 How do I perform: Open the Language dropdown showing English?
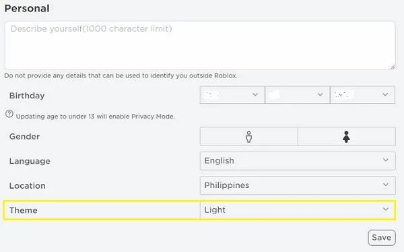click(298, 161)
